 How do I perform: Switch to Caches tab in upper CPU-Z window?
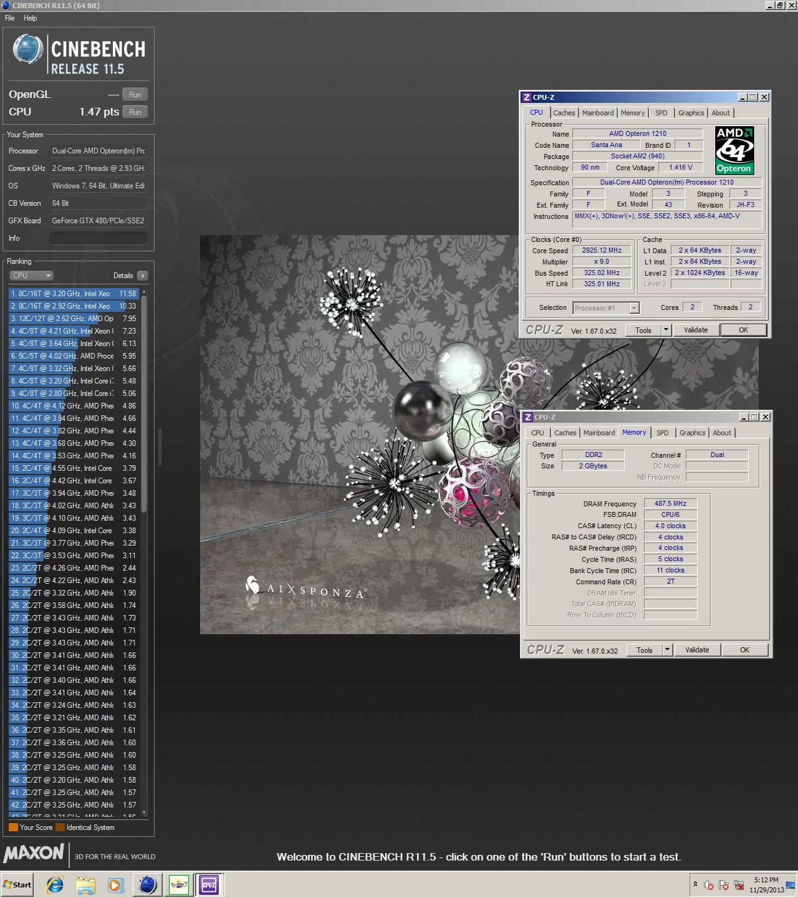(564, 113)
